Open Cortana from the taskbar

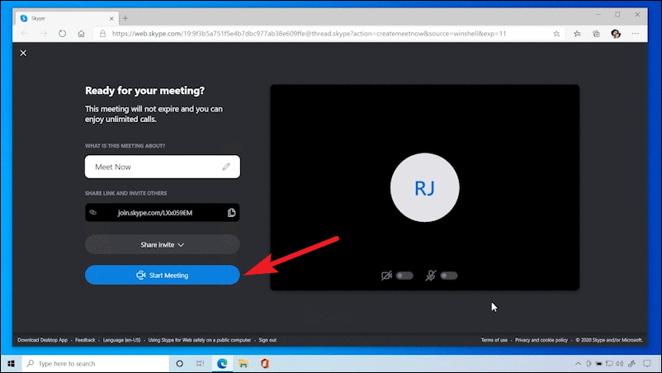pyautogui.click(x=179, y=364)
